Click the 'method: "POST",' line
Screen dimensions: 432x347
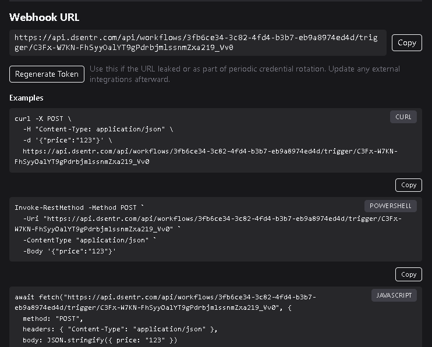click(53, 319)
